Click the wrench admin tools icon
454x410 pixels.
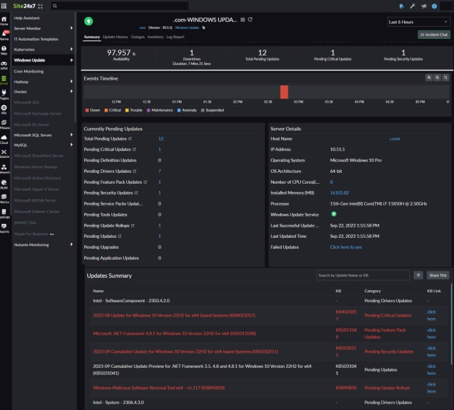point(413,6)
